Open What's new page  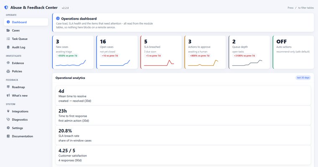tap(26, 95)
